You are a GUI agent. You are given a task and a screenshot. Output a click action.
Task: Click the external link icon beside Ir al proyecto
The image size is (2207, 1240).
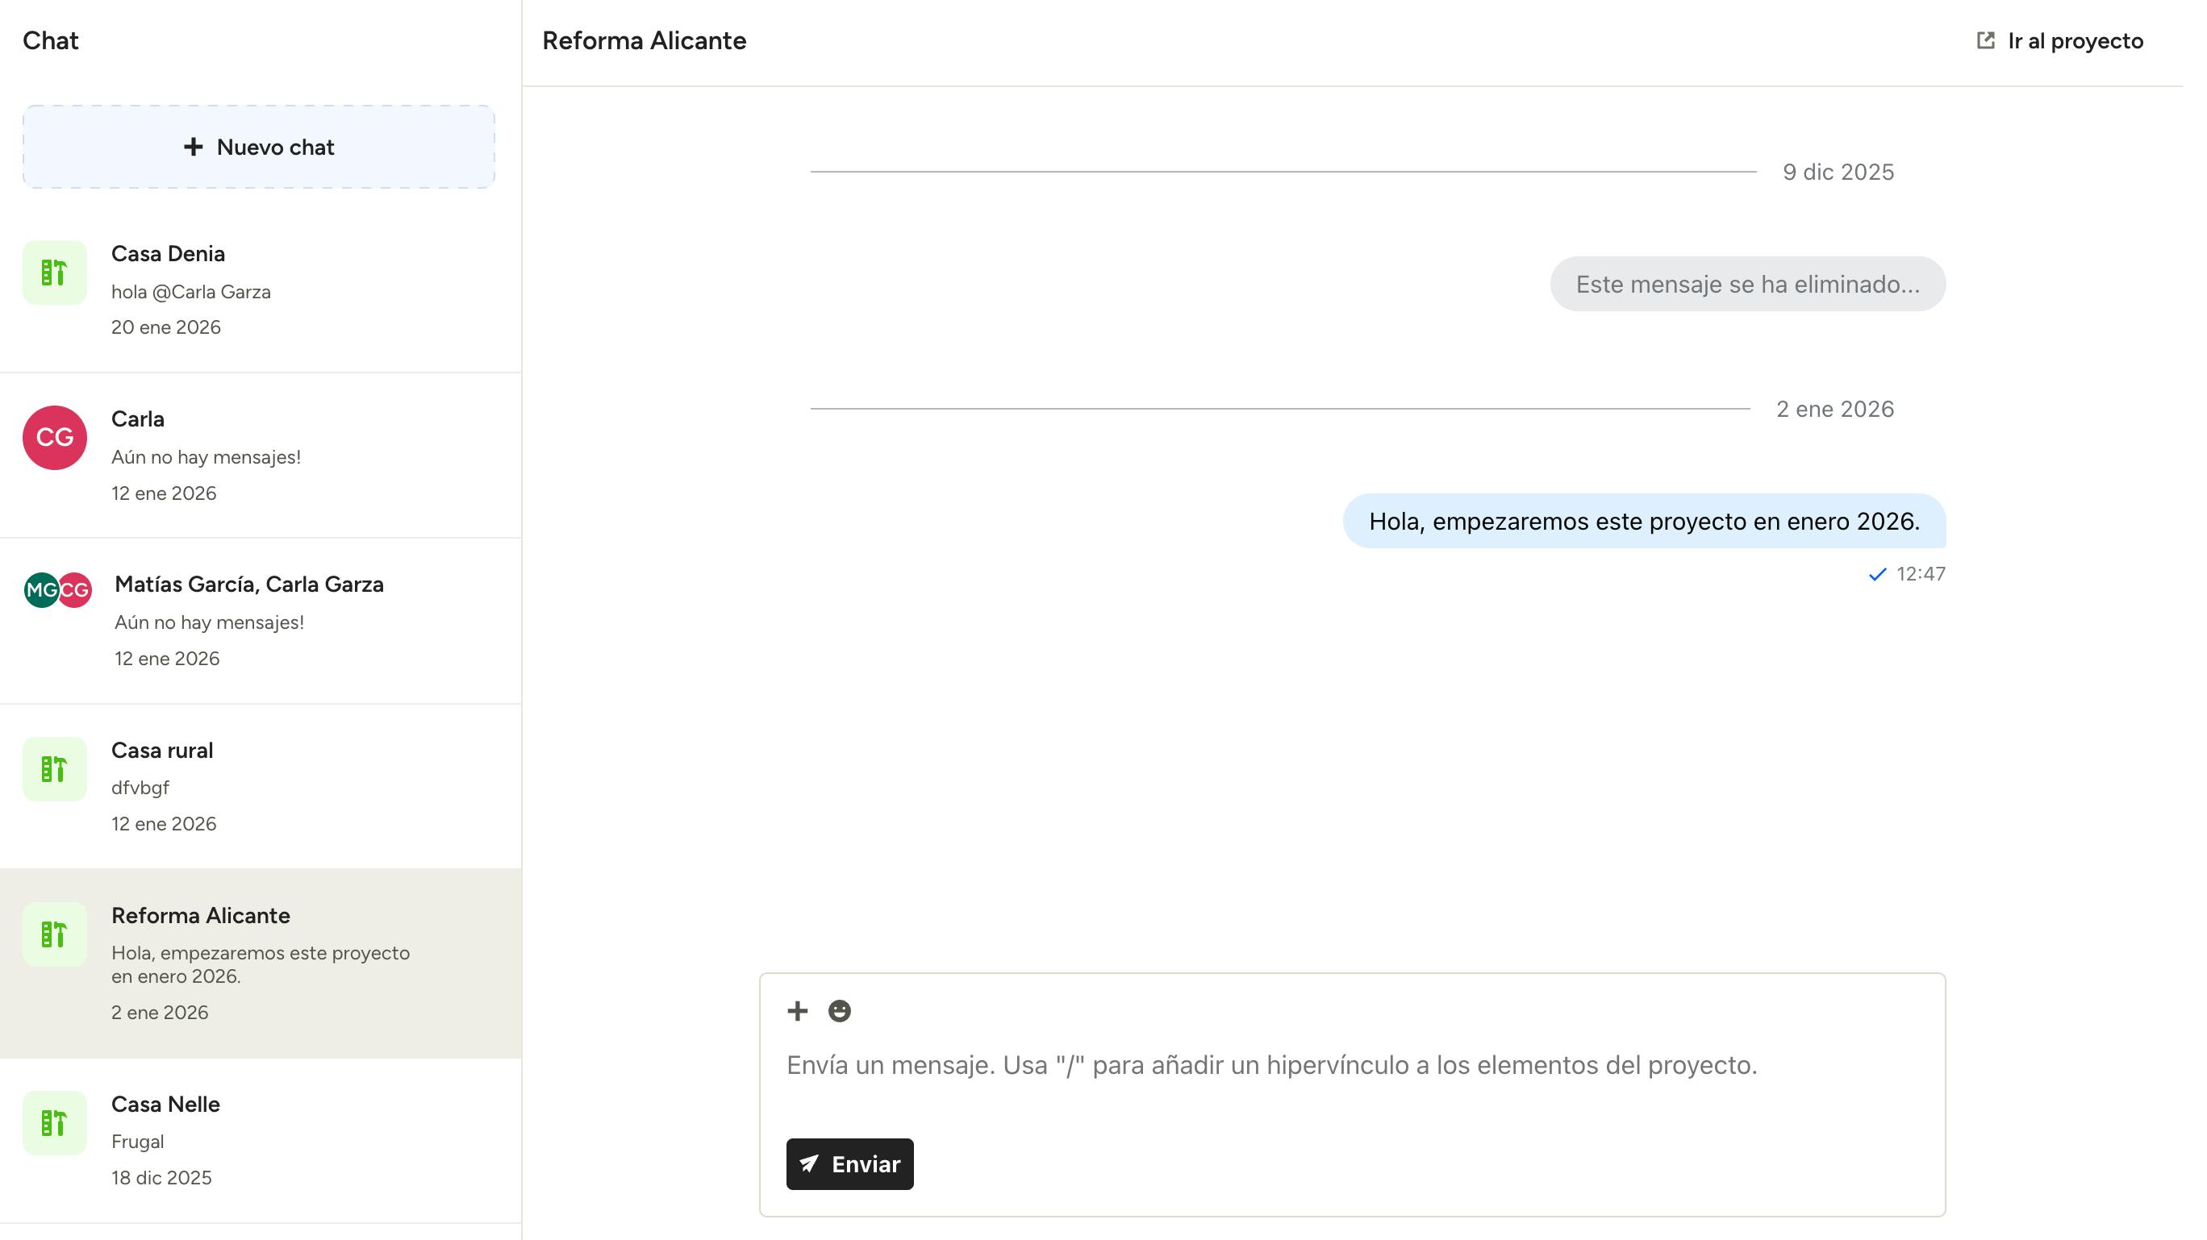coord(1985,40)
